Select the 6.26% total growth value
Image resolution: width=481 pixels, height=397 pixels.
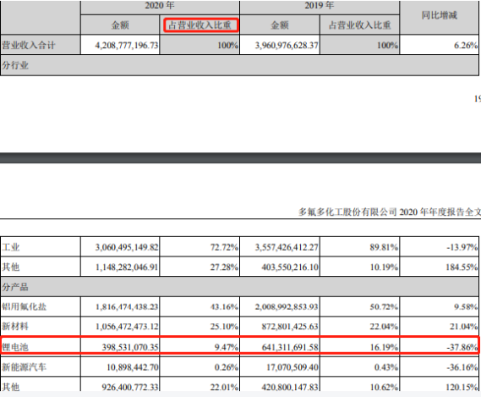click(466, 46)
